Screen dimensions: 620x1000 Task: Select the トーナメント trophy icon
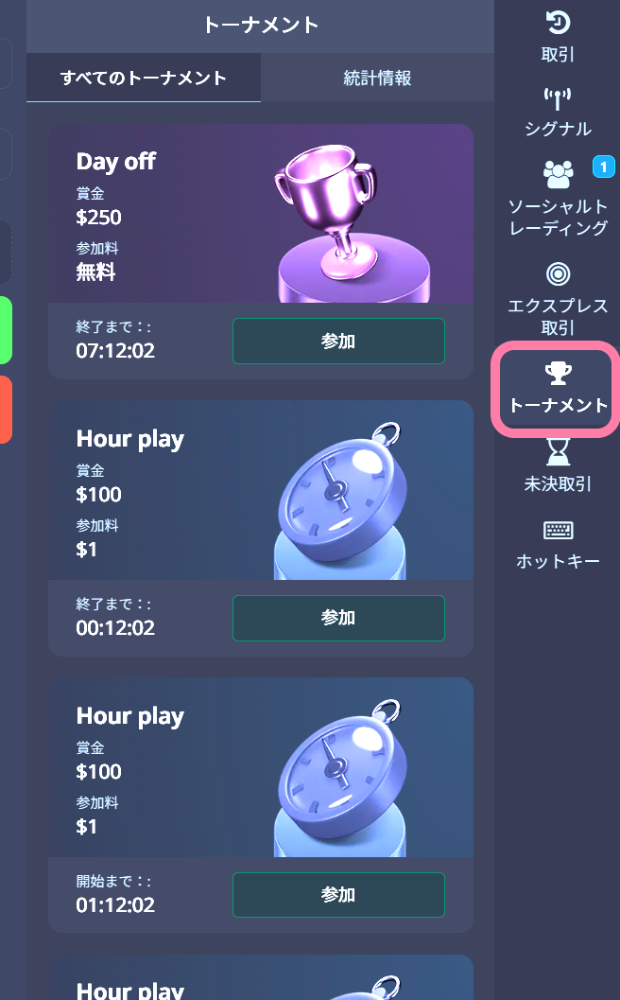point(558,373)
